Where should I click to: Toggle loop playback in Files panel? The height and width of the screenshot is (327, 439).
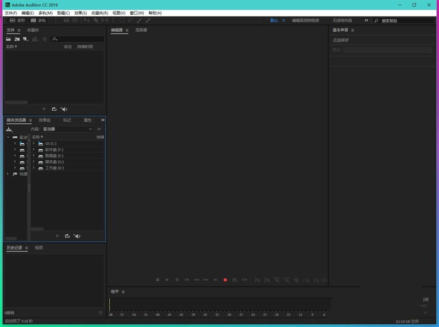click(54, 109)
